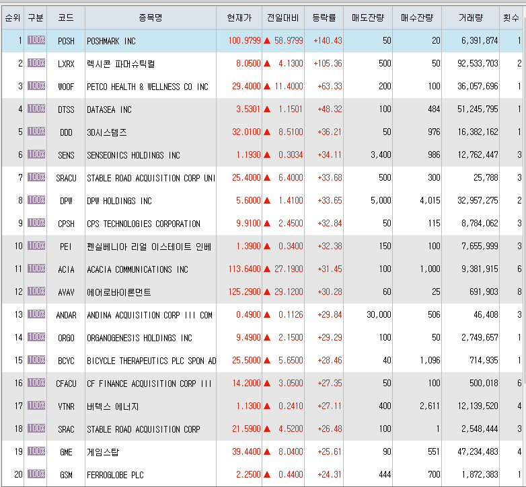Click volume 92,533,703 for LXRX

click(x=478, y=63)
